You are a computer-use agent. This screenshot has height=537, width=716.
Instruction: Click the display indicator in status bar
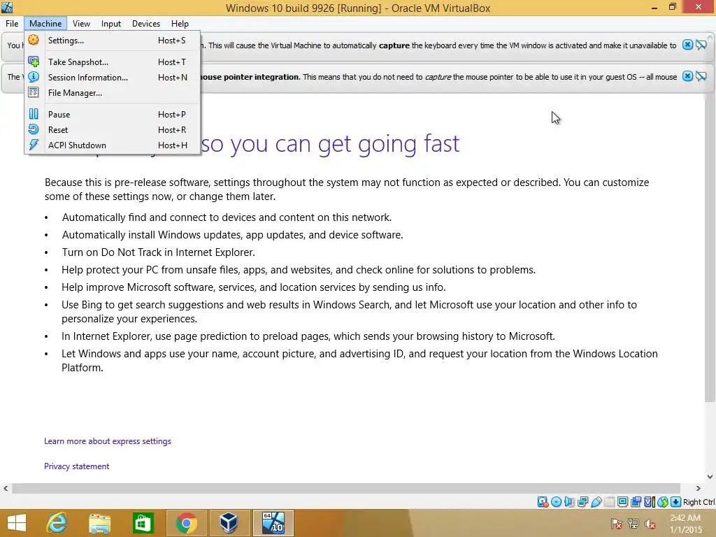pyautogui.click(x=622, y=502)
